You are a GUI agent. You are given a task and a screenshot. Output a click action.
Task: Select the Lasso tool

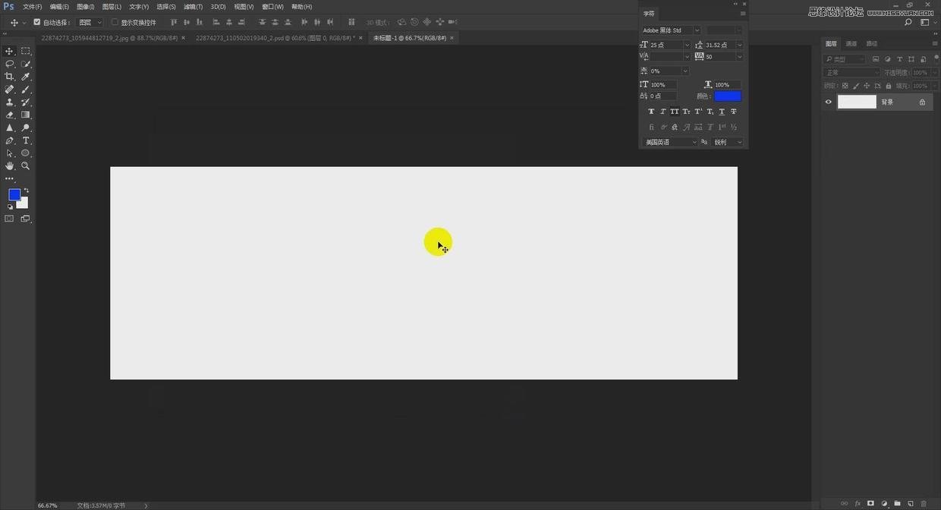coord(10,64)
